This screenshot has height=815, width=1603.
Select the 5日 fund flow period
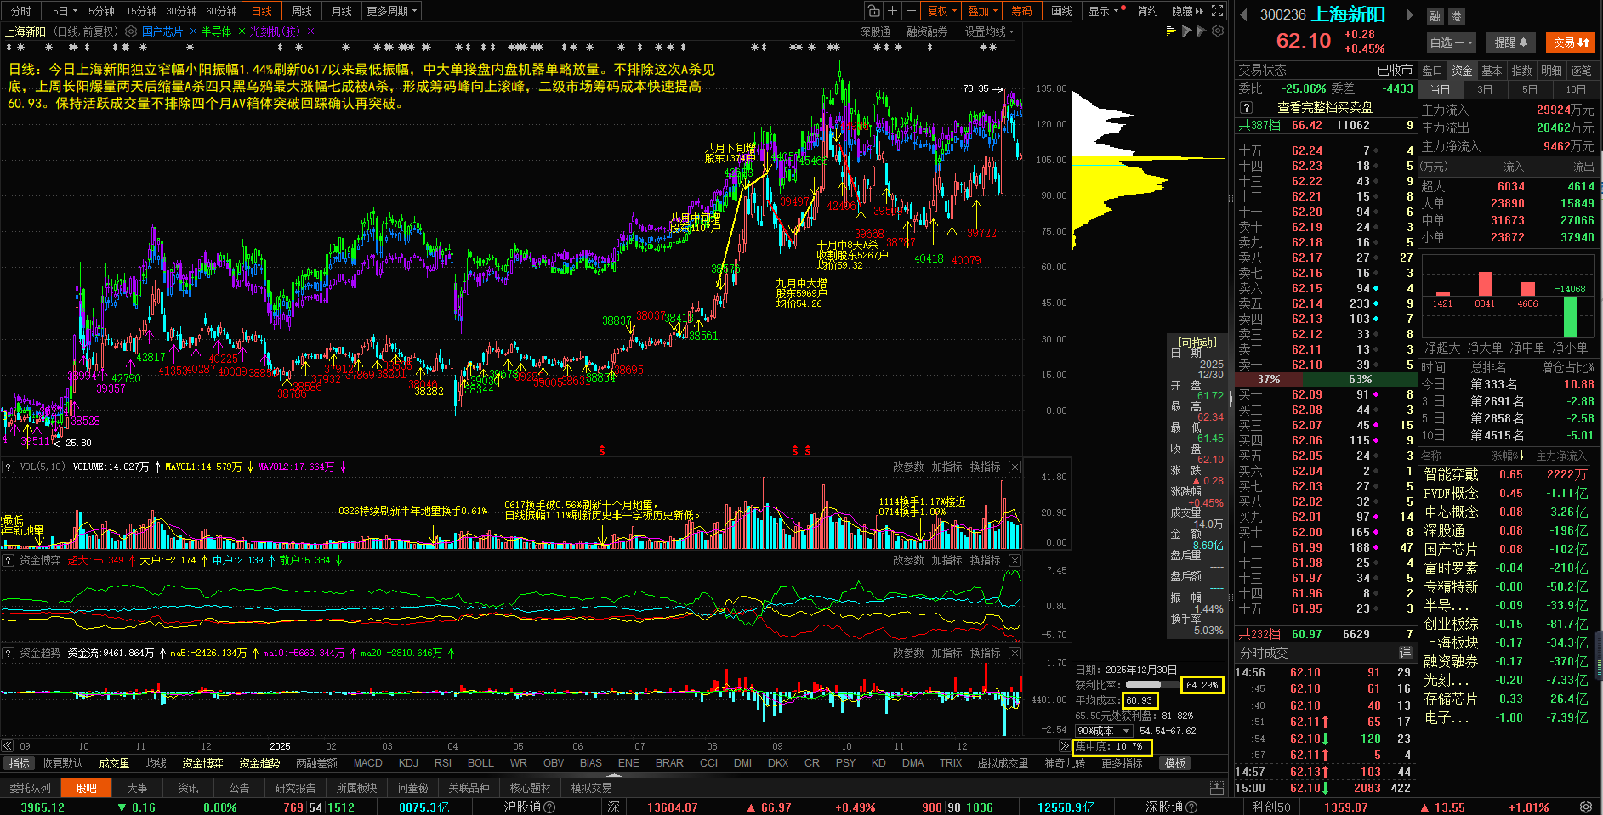1530,89
